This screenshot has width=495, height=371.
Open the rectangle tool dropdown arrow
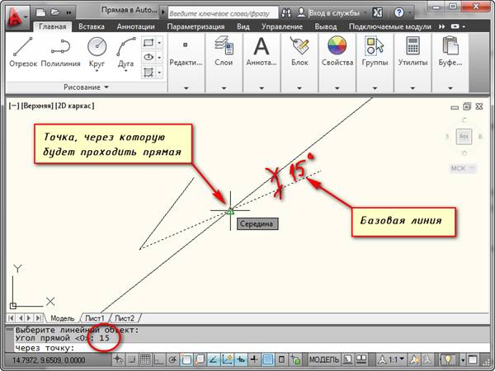(x=160, y=43)
